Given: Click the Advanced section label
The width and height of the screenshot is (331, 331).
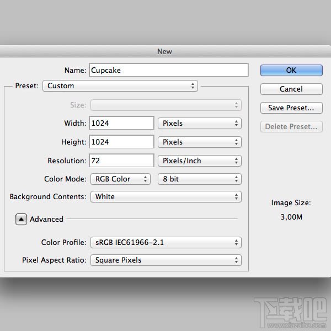Looking at the screenshot, I should (47, 219).
